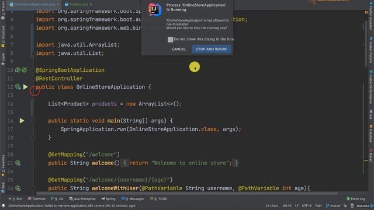Open the Java Enterprise tool window
This screenshot has height=210, width=374.
[x=82, y=198]
